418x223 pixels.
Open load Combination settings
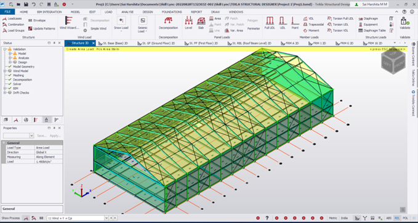click(x=14, y=25)
